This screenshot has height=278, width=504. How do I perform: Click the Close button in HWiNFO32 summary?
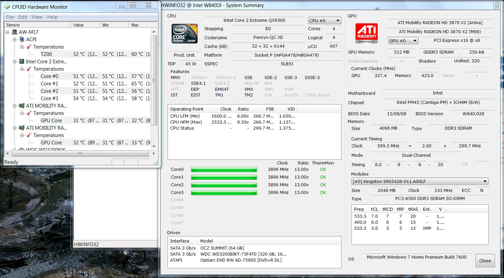pyautogui.click(x=485, y=261)
